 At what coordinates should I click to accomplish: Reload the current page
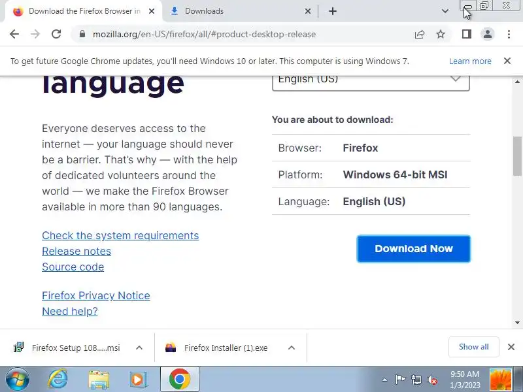pos(56,34)
